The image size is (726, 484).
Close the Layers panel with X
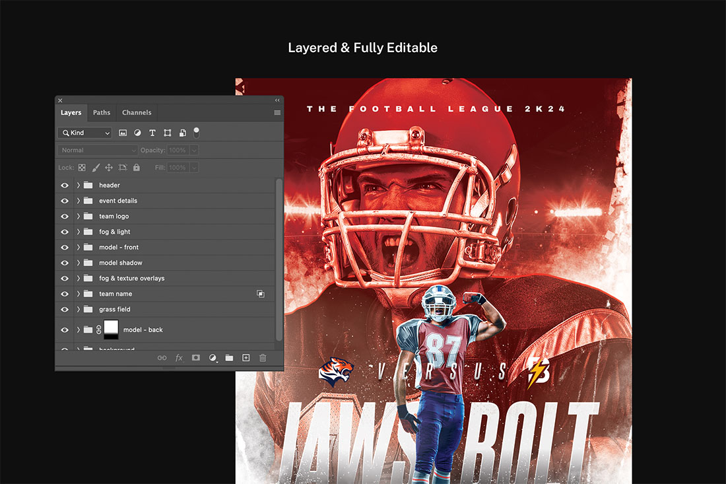pos(60,100)
